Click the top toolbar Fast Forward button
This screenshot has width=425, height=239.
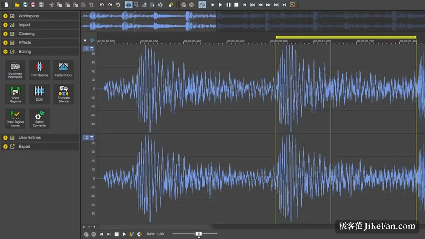[x=268, y=5]
